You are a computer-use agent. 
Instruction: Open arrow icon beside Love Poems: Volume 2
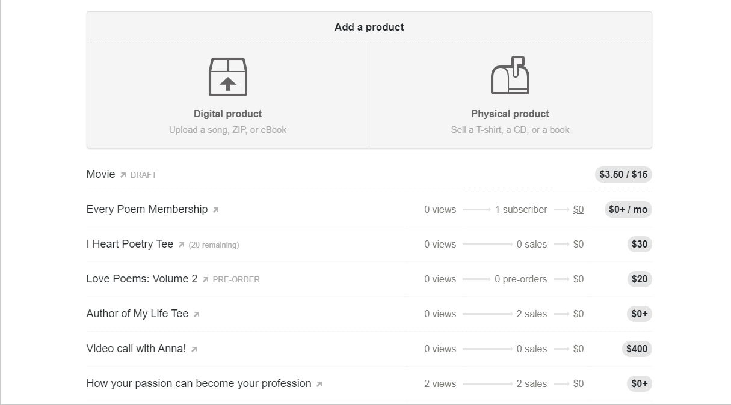coord(205,279)
